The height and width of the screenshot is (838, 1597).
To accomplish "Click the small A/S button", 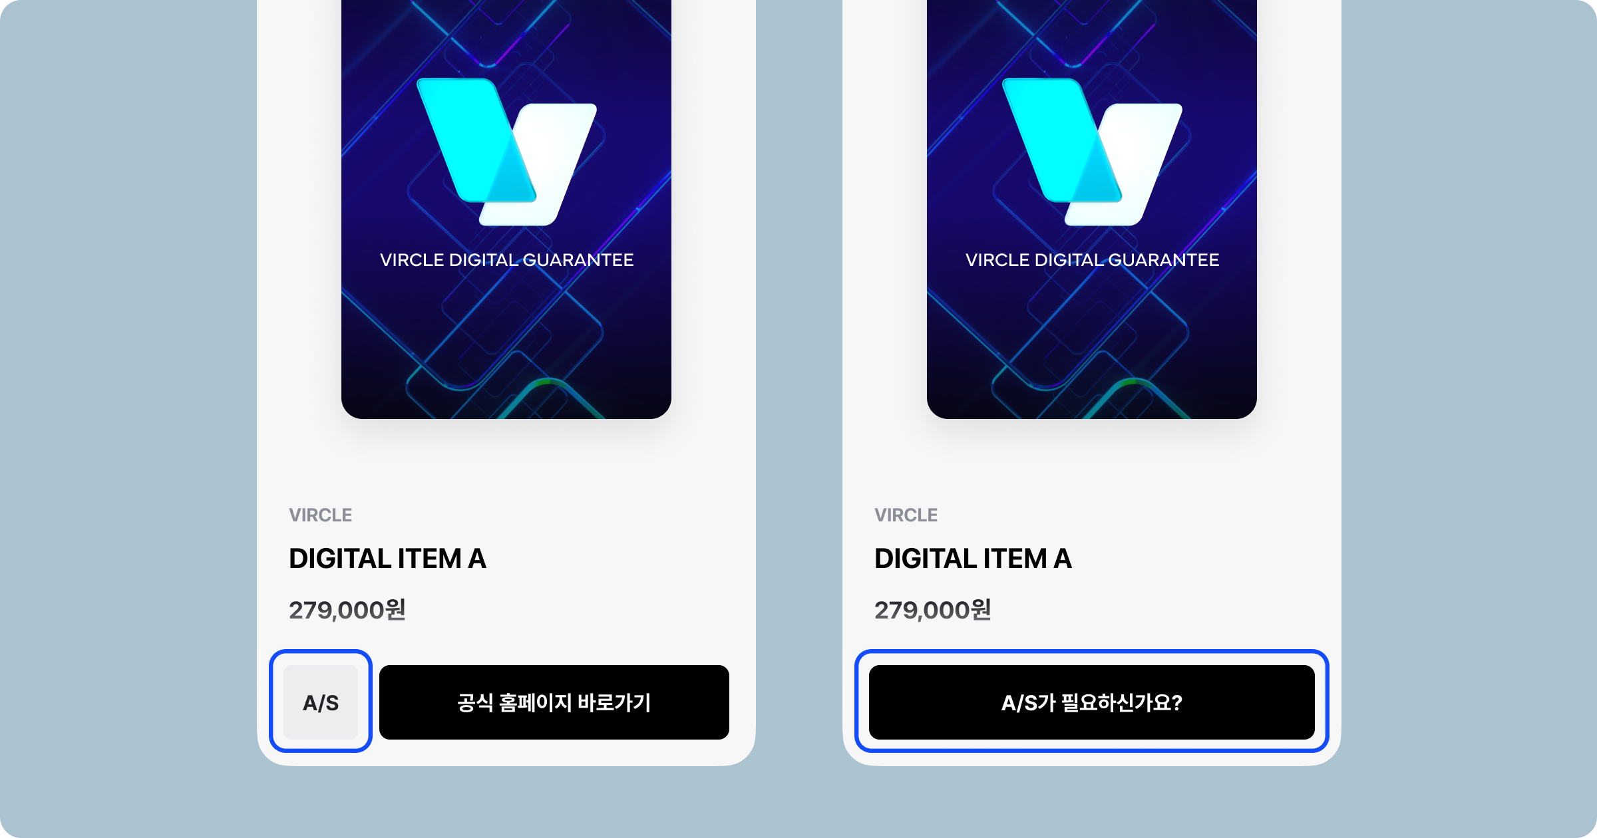I will [x=321, y=702].
